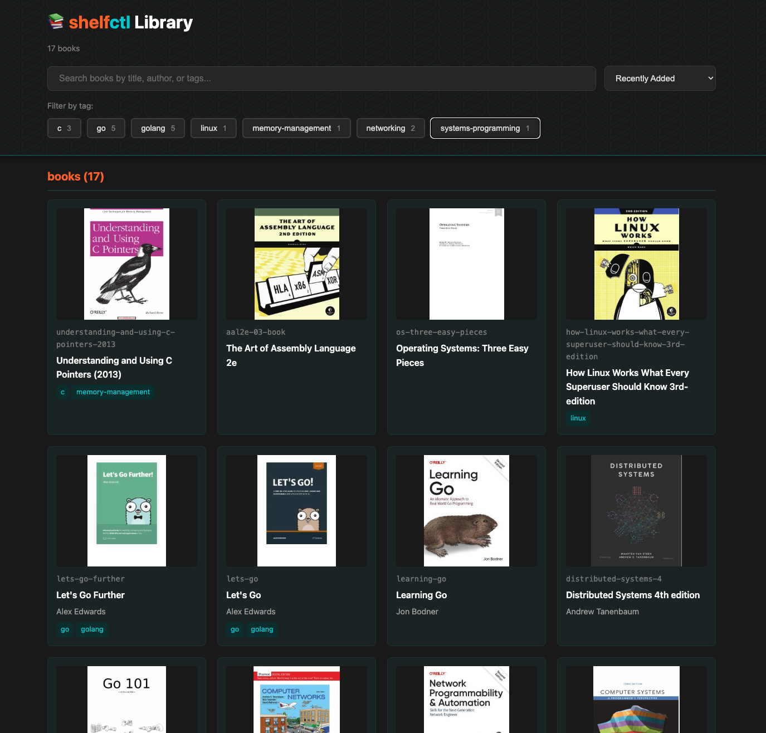Click golang tag on Let's Go Further card
This screenshot has height=733, width=766.
[92, 629]
